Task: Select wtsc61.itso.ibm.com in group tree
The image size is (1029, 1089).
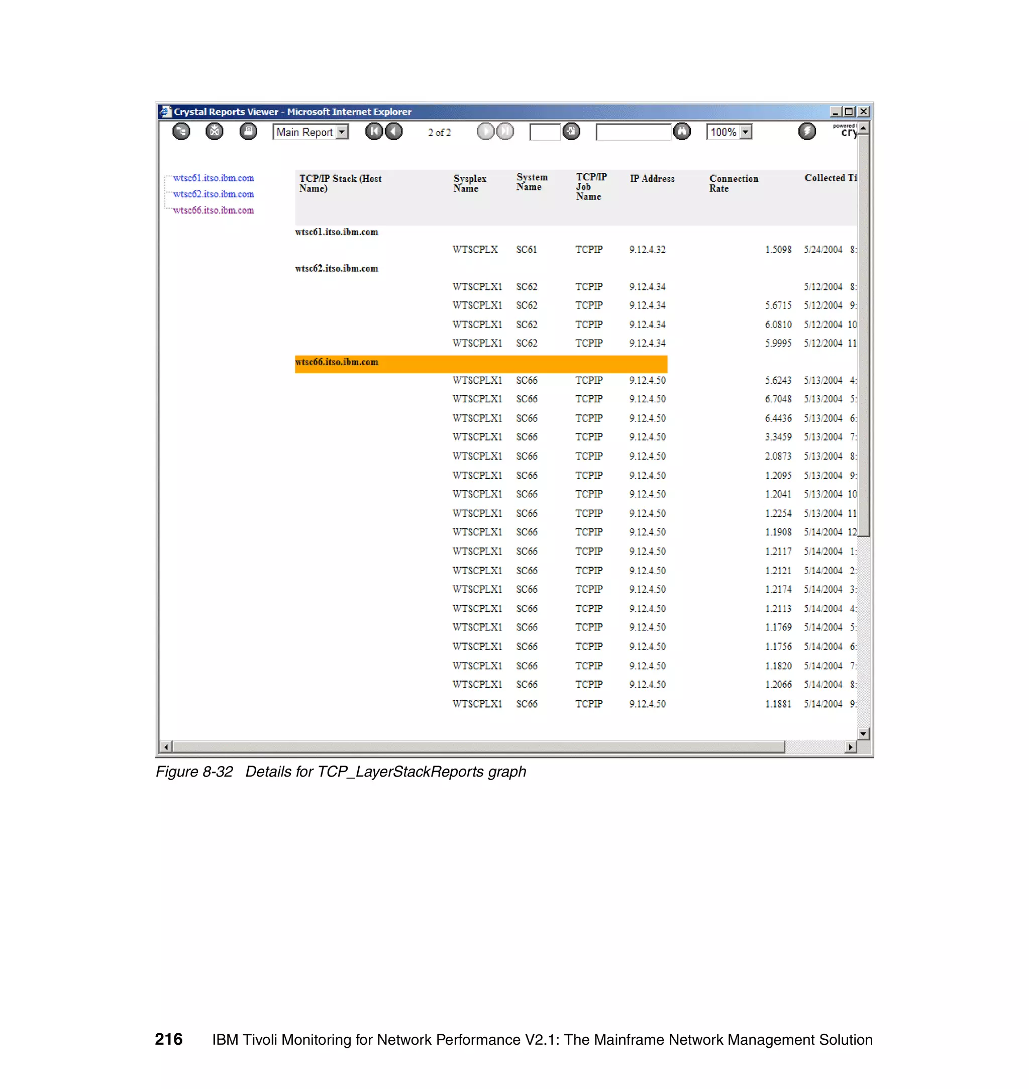Action: (214, 178)
